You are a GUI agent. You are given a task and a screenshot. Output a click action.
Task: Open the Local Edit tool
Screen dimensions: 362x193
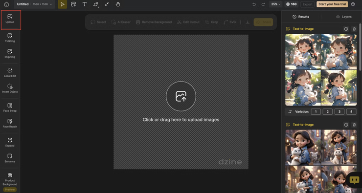coord(10,73)
